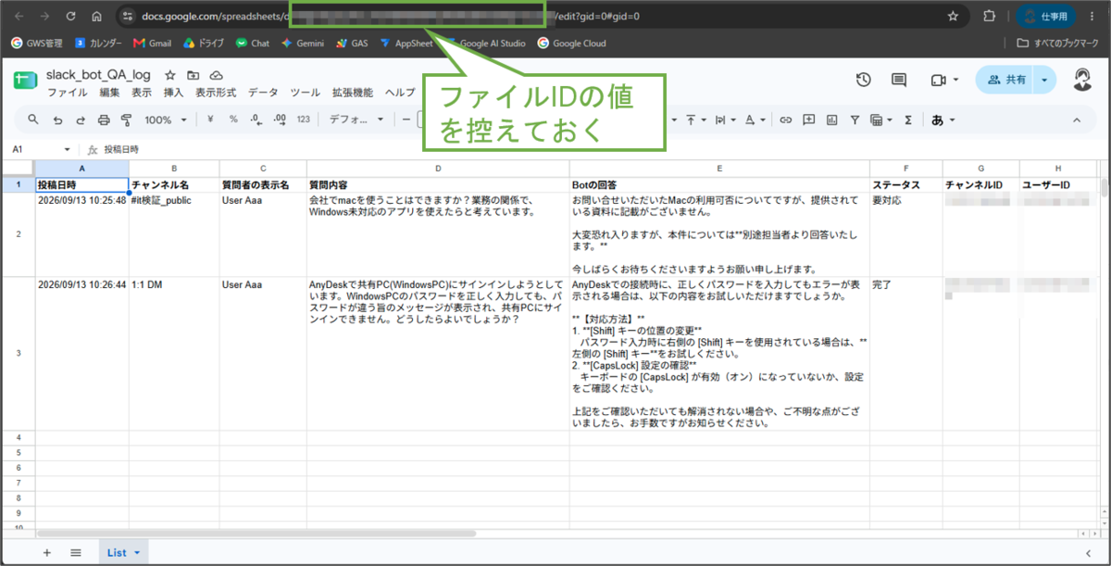The image size is (1111, 566).
Task: Increase decimal places
Action: point(279,119)
